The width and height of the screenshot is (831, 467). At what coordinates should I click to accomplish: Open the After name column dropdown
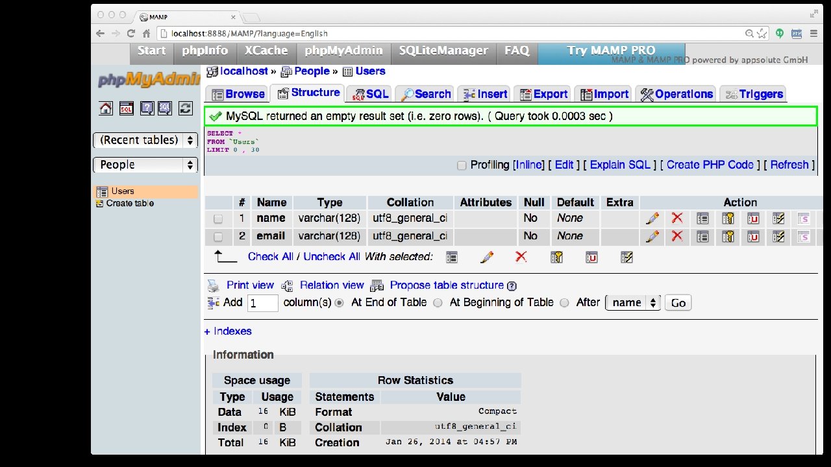click(x=633, y=303)
